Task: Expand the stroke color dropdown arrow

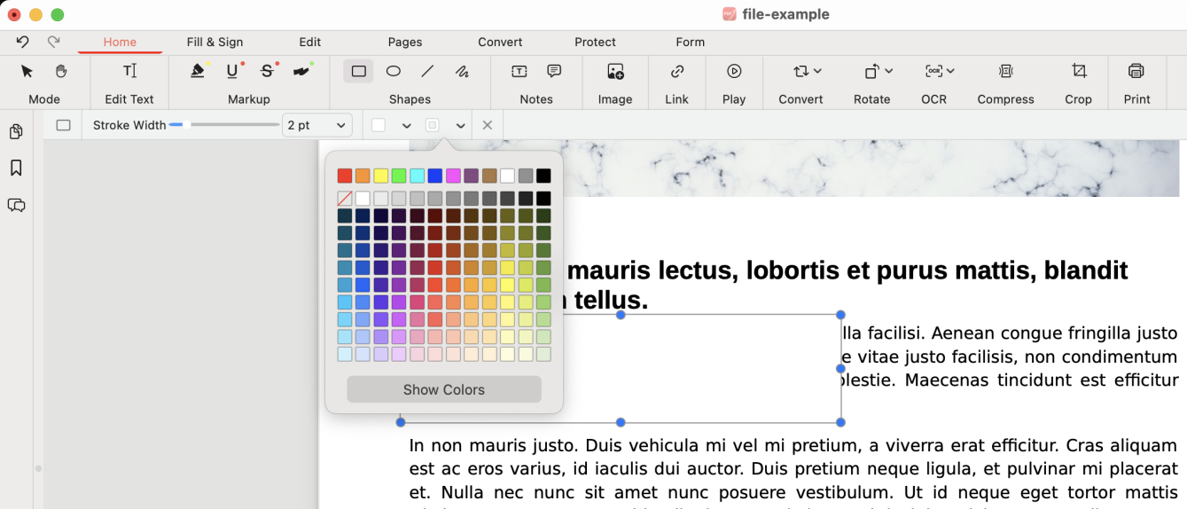Action: click(406, 126)
